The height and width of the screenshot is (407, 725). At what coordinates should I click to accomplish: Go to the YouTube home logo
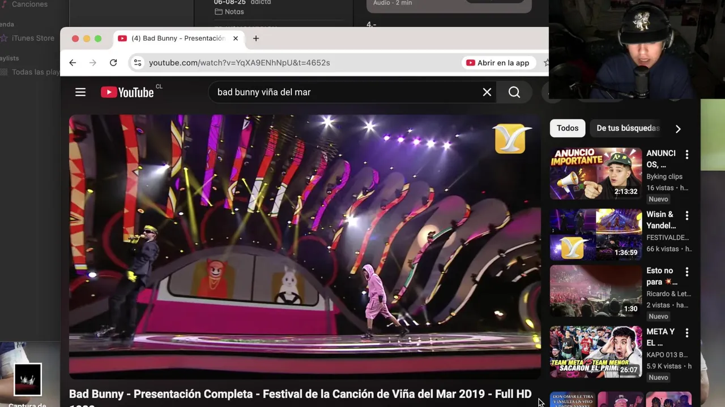[x=127, y=92]
